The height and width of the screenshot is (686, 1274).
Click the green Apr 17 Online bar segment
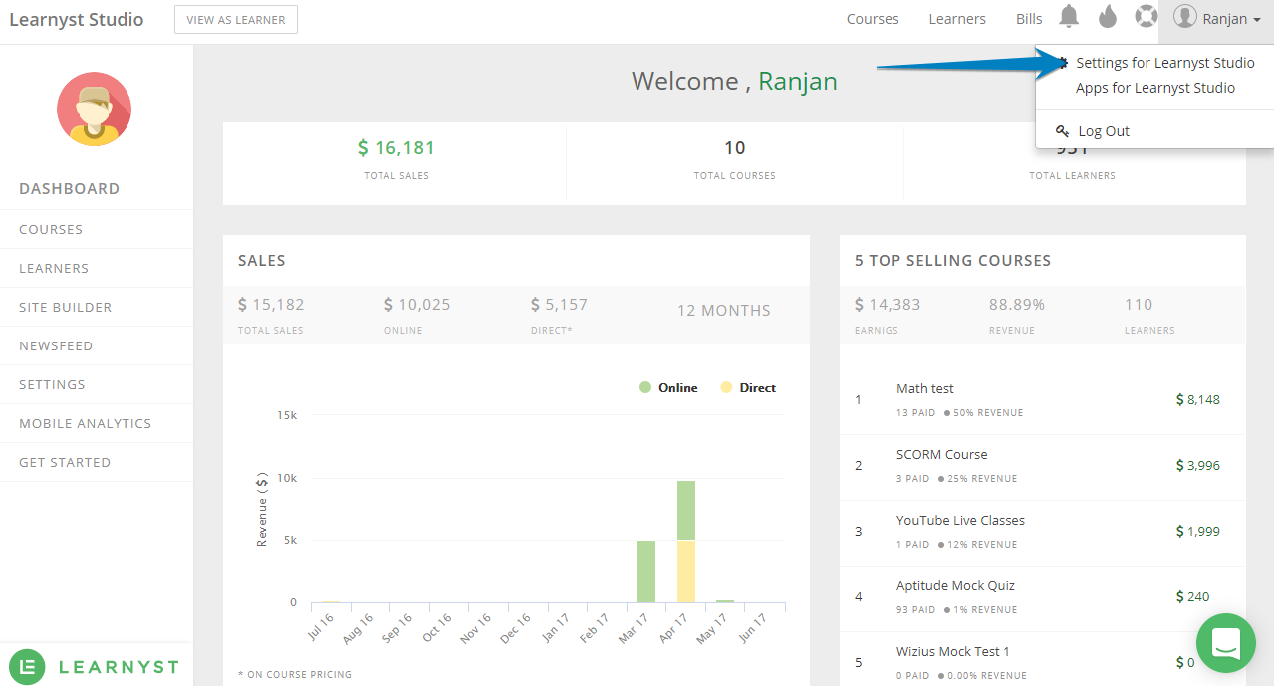tap(686, 511)
